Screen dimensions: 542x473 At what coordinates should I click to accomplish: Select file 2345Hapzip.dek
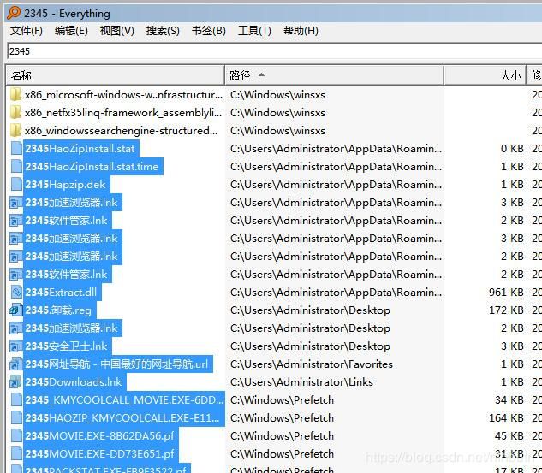coord(65,185)
